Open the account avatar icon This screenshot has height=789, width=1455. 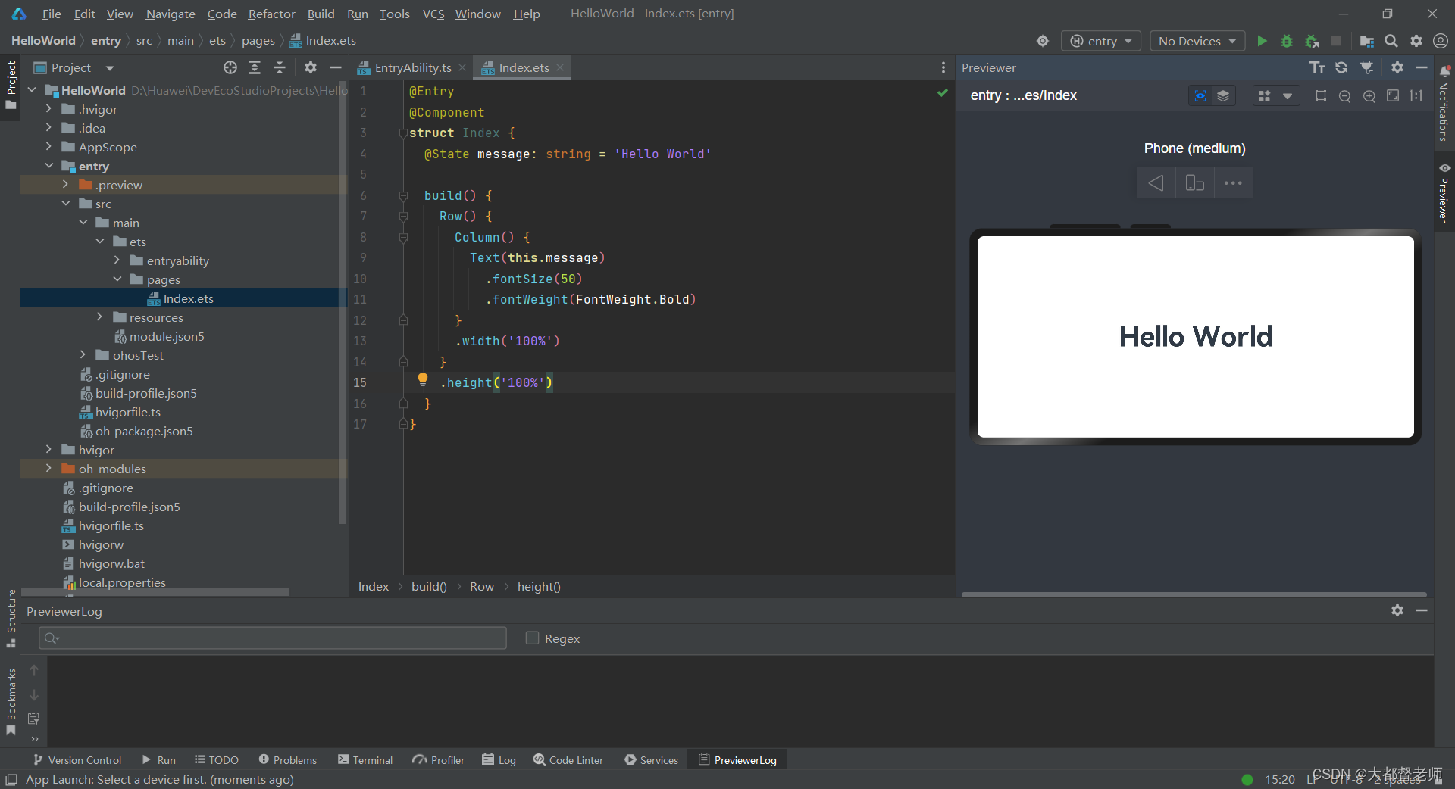(1441, 41)
